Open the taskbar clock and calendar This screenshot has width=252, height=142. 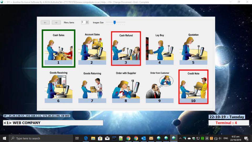[x=236, y=138]
